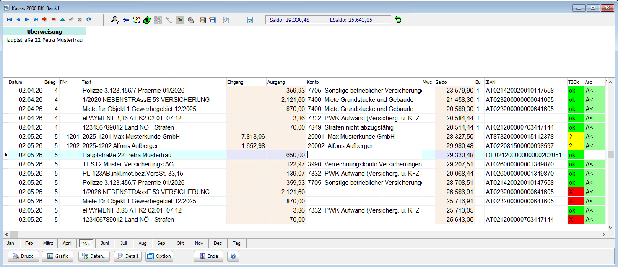
Task: Click the green return arrow beside ESaldo
Action: (398, 20)
